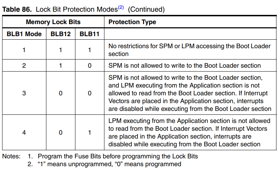Click the BLB1 Mode cell containing 4
The height and width of the screenshot is (169, 280).
click(x=24, y=133)
